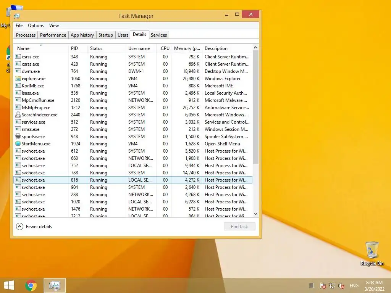Click the dwm.exe process icon

(x=18, y=71)
